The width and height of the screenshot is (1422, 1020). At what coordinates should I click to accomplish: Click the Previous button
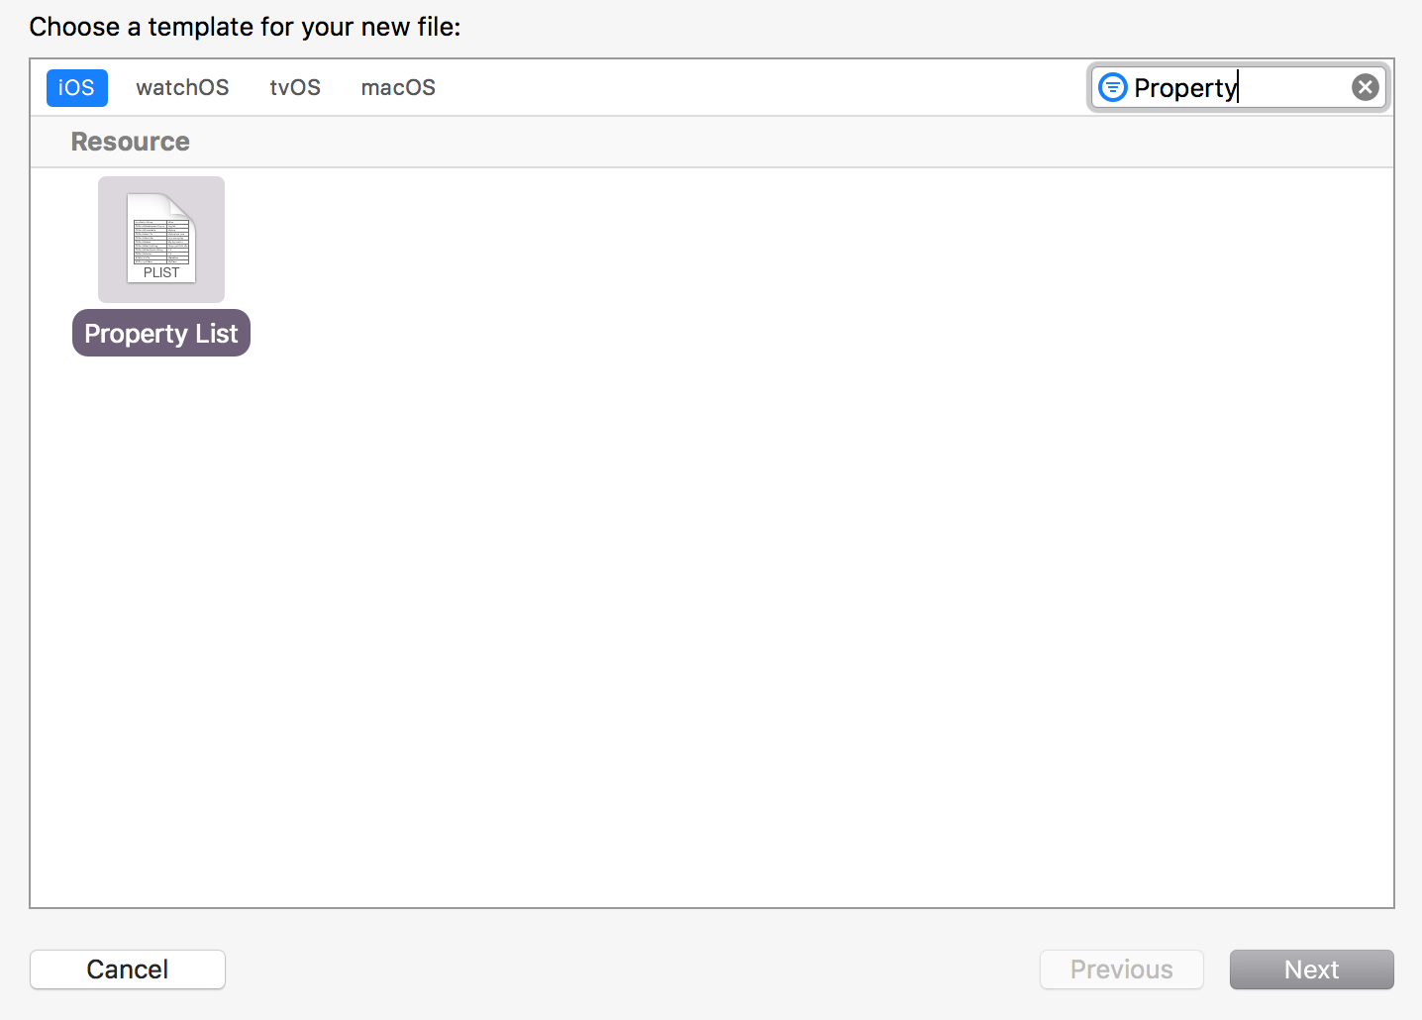1122,969
